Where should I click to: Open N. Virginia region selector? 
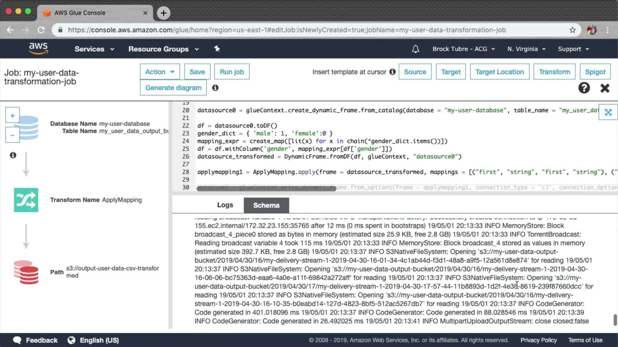click(x=526, y=49)
